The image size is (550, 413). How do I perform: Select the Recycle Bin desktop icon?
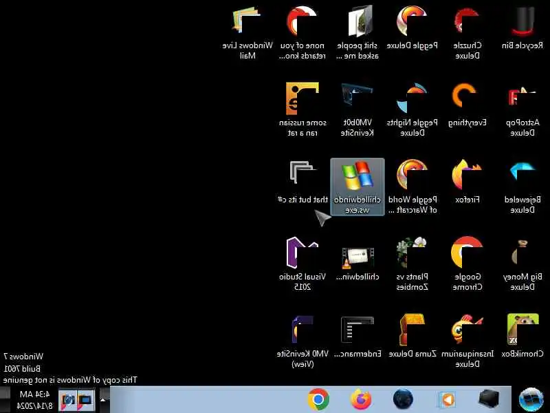pyautogui.click(x=522, y=29)
